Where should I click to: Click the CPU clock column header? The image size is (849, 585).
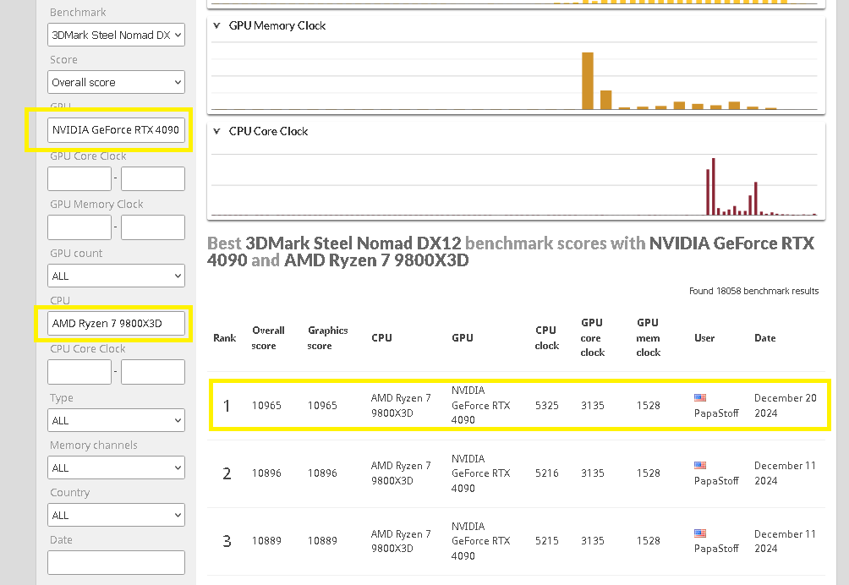[547, 337]
